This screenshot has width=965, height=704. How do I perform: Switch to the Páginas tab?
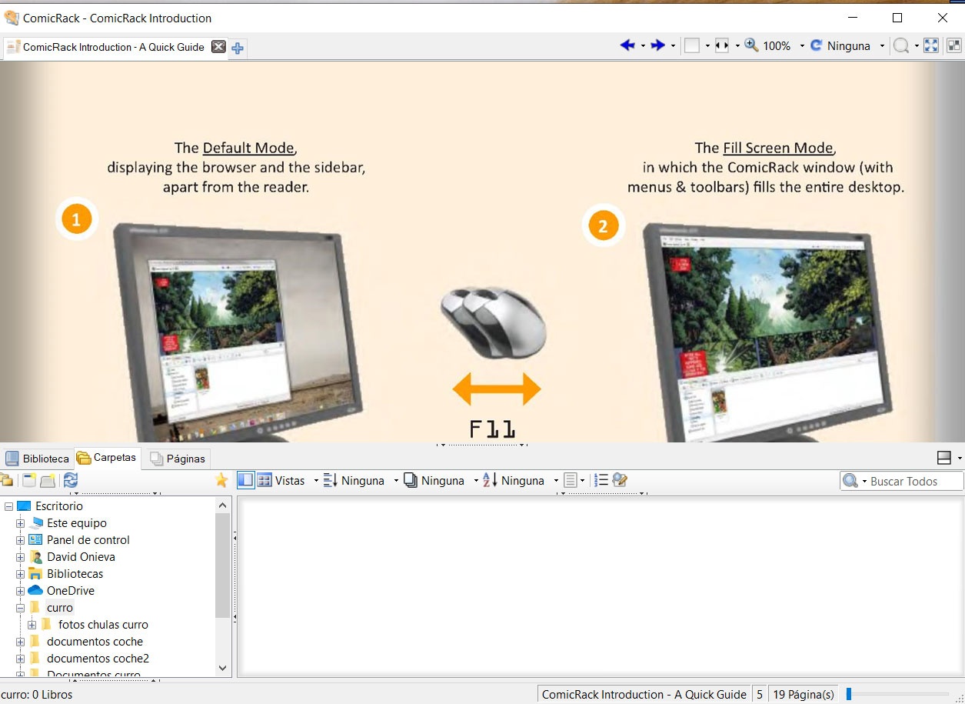[178, 459]
